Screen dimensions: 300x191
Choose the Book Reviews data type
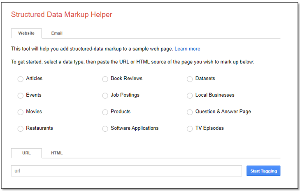pos(105,79)
